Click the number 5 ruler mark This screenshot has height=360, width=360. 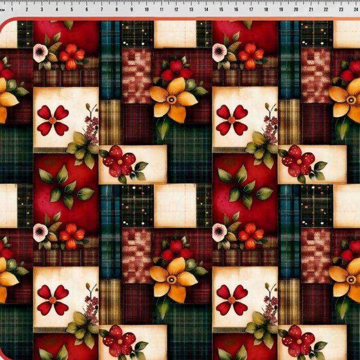[x=71, y=9]
